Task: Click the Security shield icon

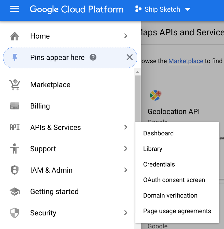Action: tap(15, 213)
